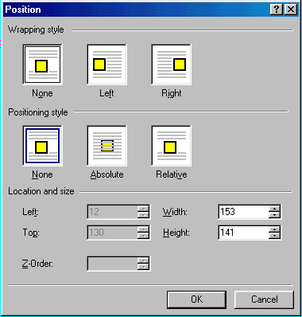Image resolution: width=302 pixels, height=317 pixels.
Task: Choose the Right wrapping style icon
Action: [x=172, y=65]
